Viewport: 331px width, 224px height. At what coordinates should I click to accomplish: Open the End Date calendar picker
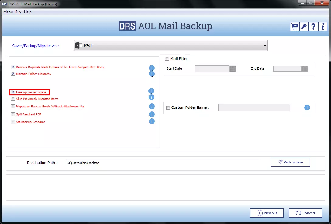click(x=305, y=69)
